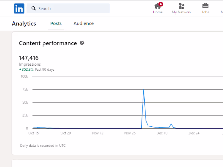Select the Nov 26 date label
223x167 pixels.
click(x=130, y=133)
